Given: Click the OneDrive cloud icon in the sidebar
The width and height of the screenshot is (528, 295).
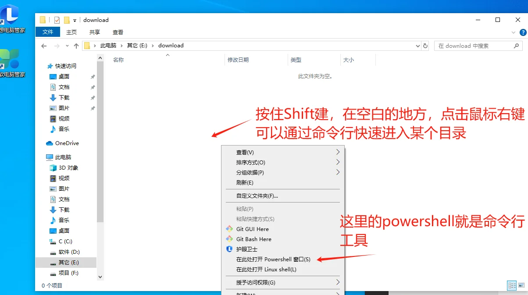Looking at the screenshot, I should coord(50,143).
